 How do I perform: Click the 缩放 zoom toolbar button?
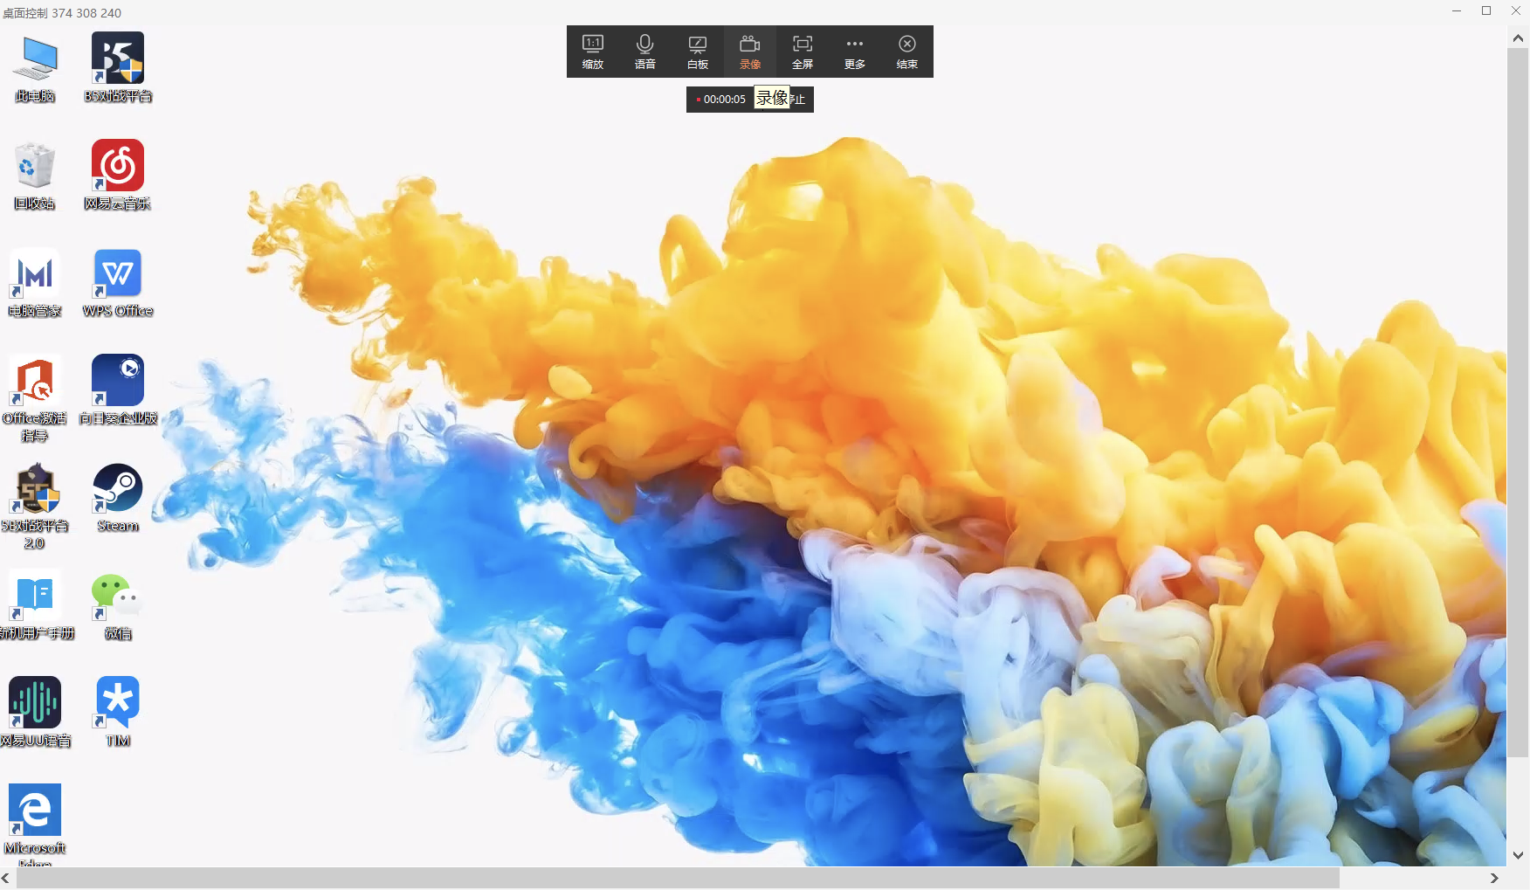(x=593, y=52)
